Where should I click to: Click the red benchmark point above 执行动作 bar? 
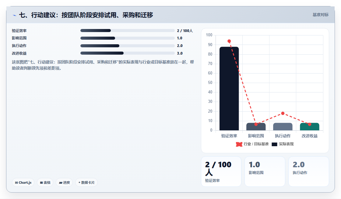tap(283, 113)
